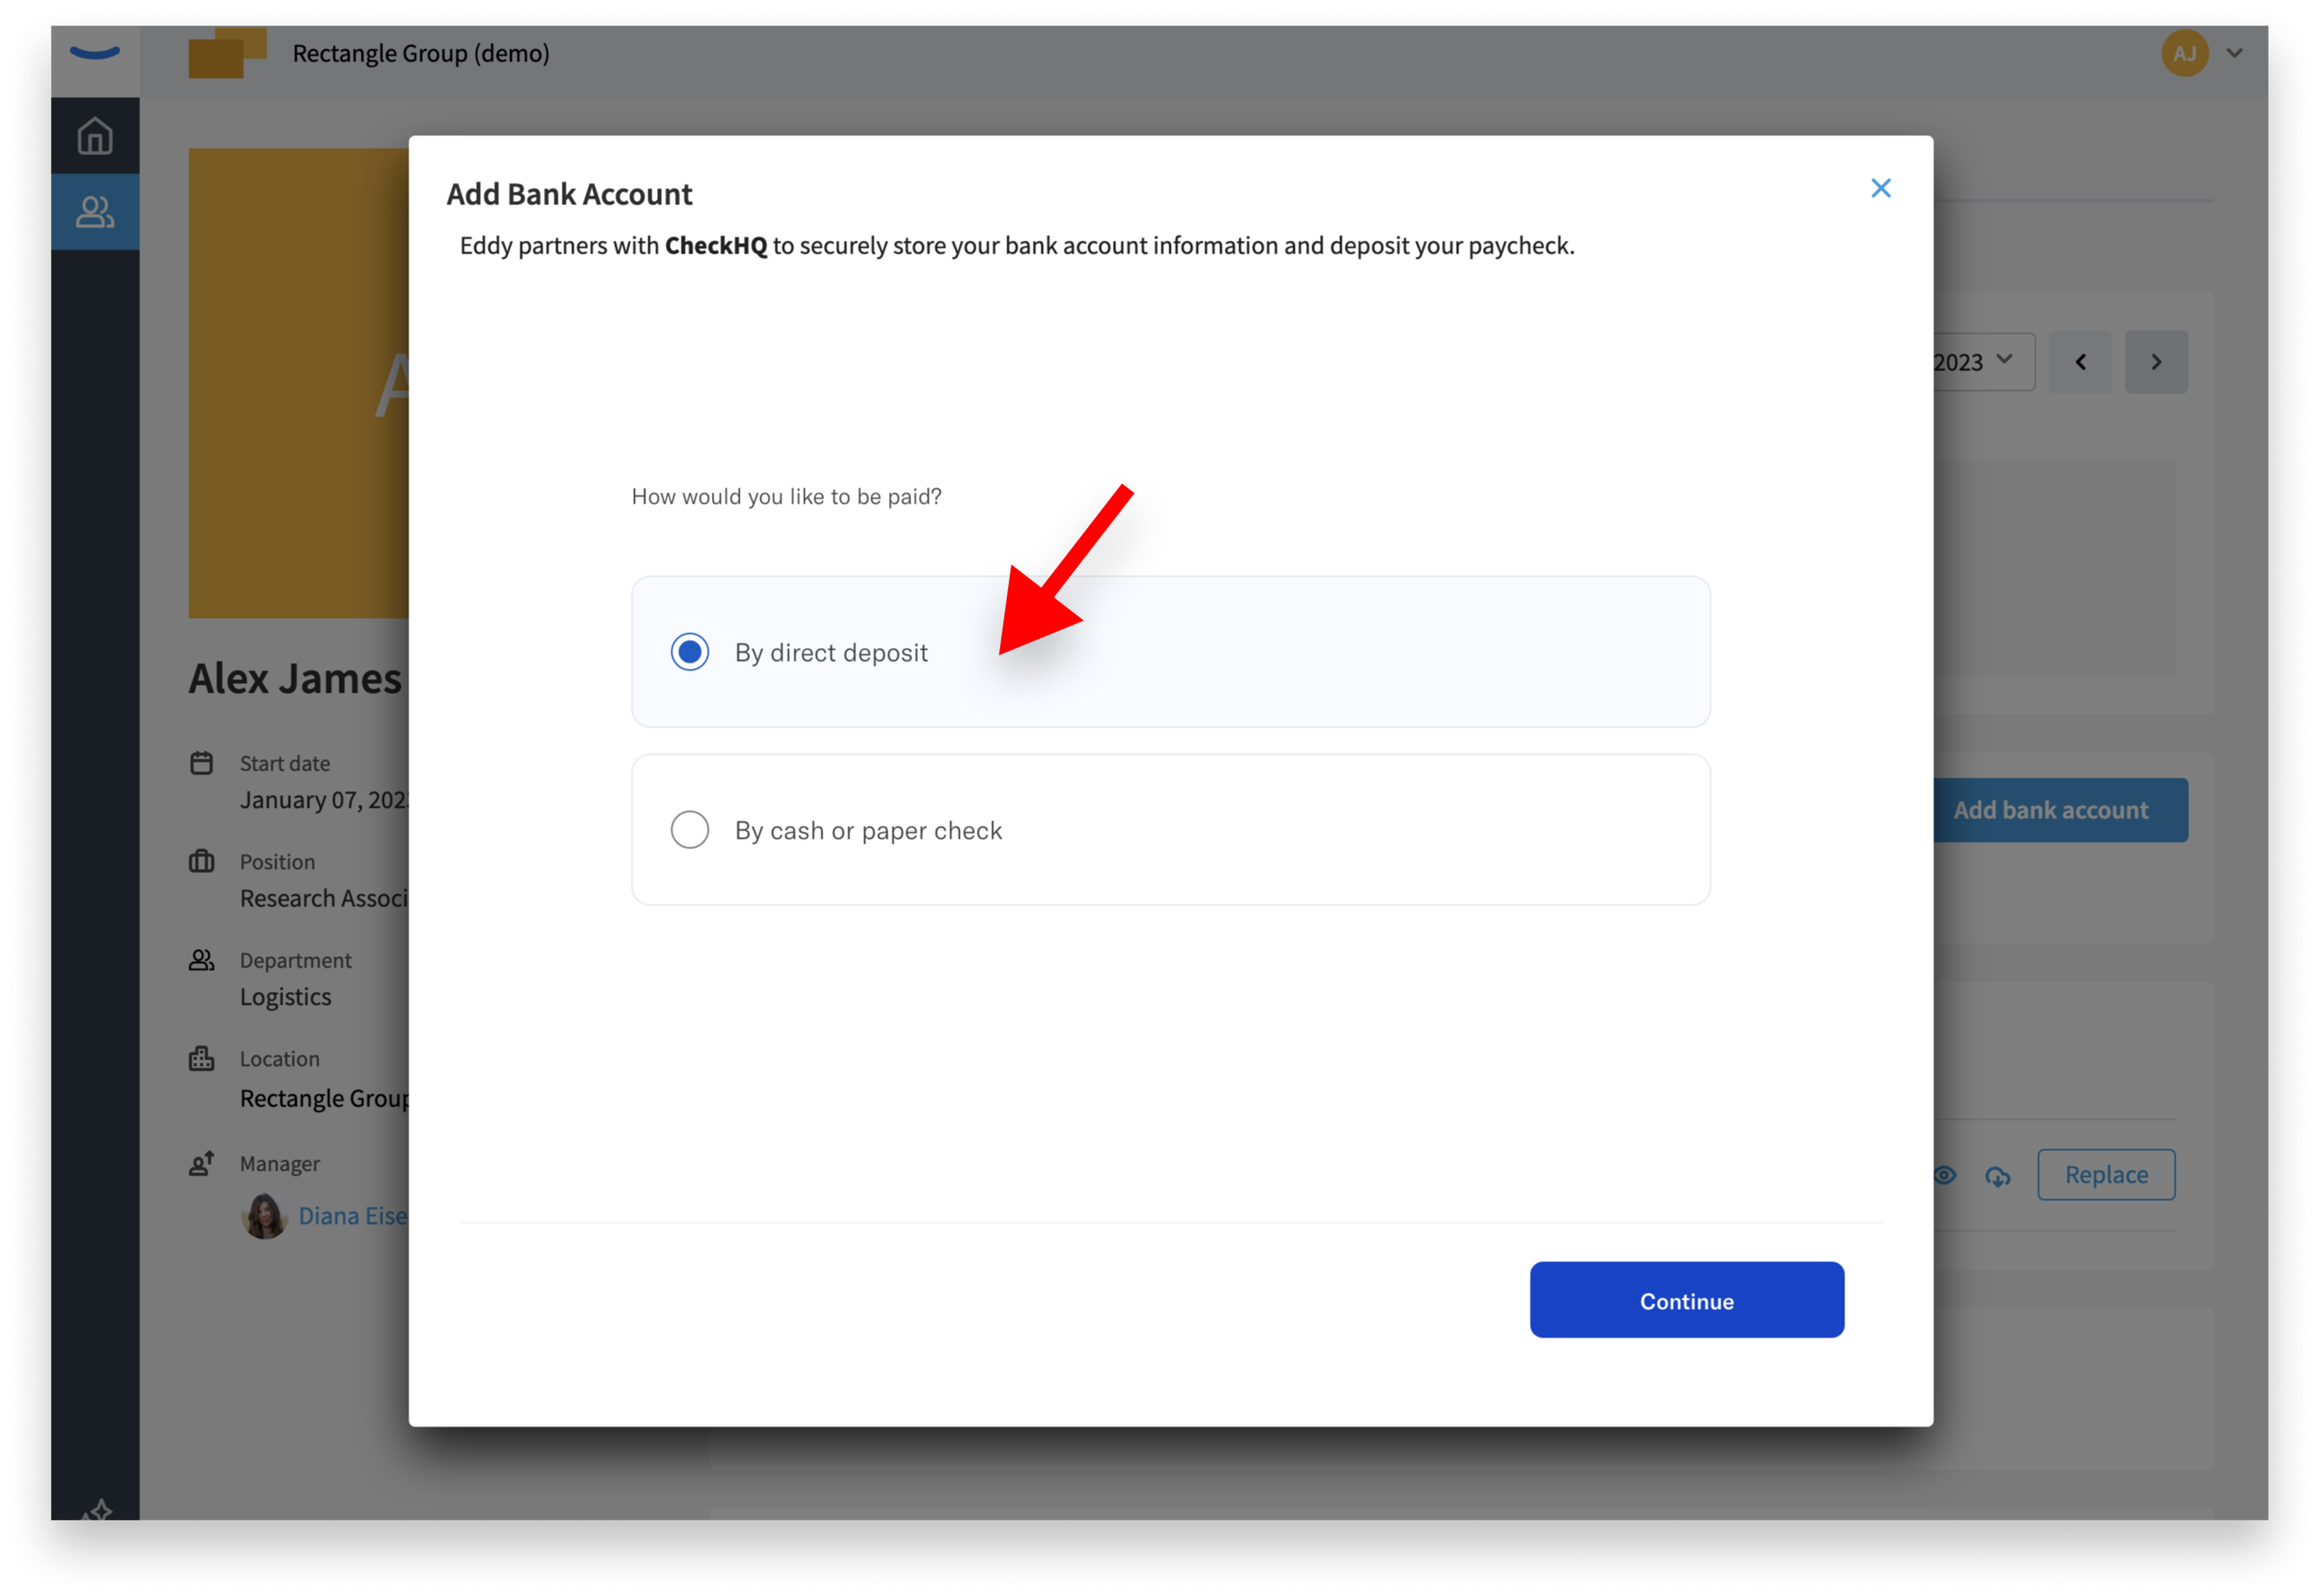Select the By cash or paper check option

pyautogui.click(x=1170, y=830)
